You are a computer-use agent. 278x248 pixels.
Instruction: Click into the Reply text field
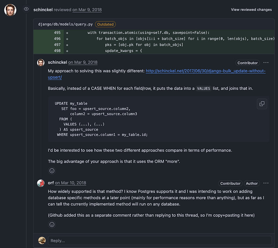tap(159, 240)
